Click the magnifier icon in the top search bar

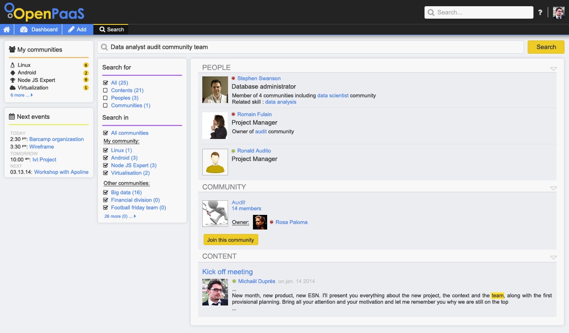click(x=432, y=12)
